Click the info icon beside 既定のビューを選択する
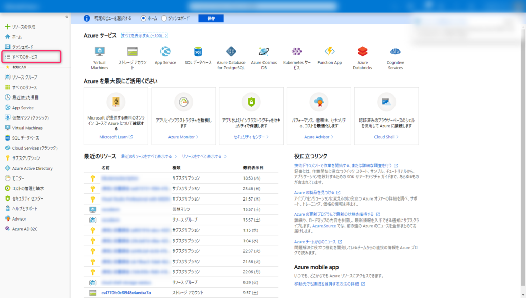This screenshot has height=298, width=526. pos(87,18)
